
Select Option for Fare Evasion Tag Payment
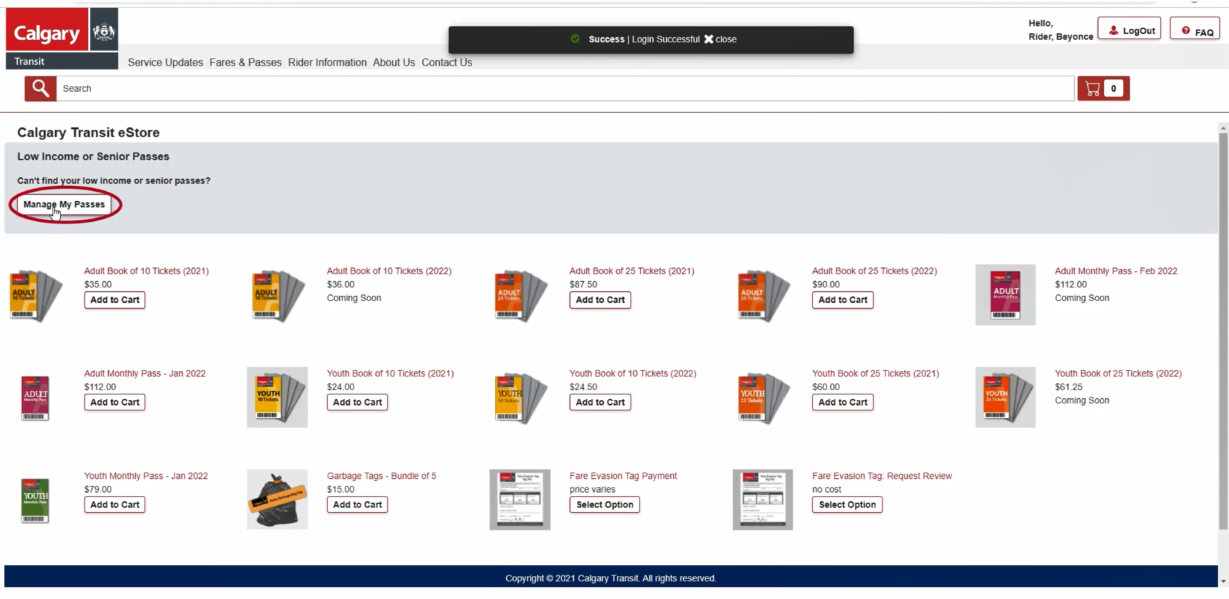[x=604, y=505]
